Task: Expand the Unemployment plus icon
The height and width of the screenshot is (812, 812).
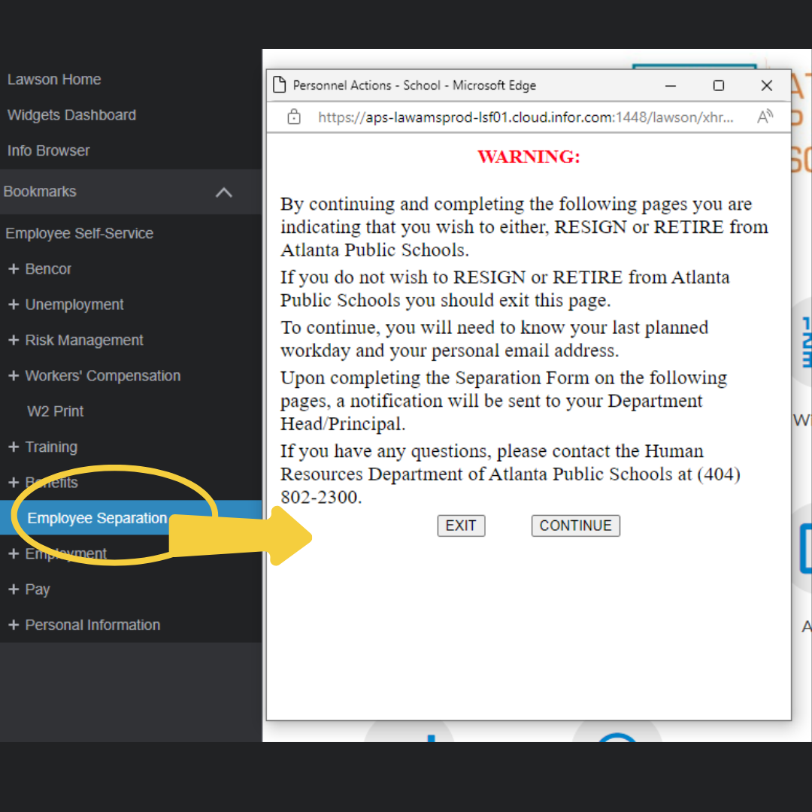Action: coord(14,304)
